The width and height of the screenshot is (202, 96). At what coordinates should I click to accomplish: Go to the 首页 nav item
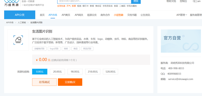42,15
